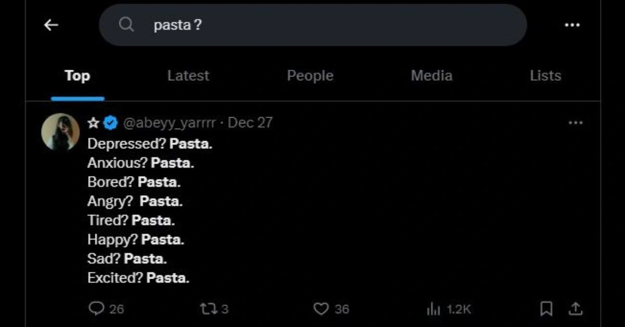Open the search options three-dot menu
Image resolution: width=625 pixels, height=327 pixels.
(572, 25)
